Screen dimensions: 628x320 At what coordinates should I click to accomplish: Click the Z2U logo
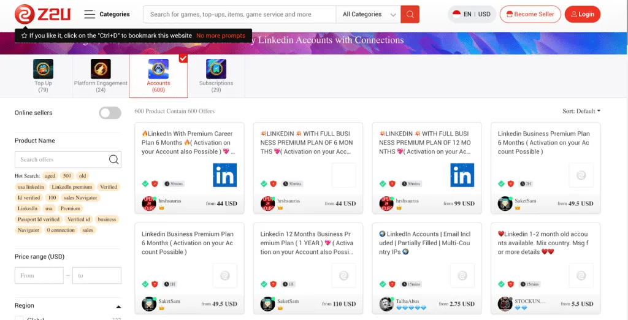(42, 14)
